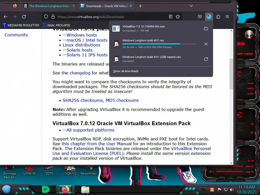Click the Alienware alien head gadget

coord(249,34)
